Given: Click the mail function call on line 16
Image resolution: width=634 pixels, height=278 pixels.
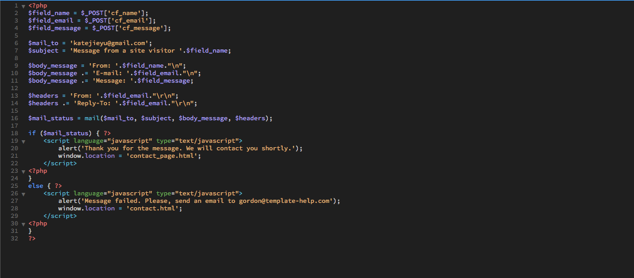Looking at the screenshot, I should pyautogui.click(x=93, y=118).
